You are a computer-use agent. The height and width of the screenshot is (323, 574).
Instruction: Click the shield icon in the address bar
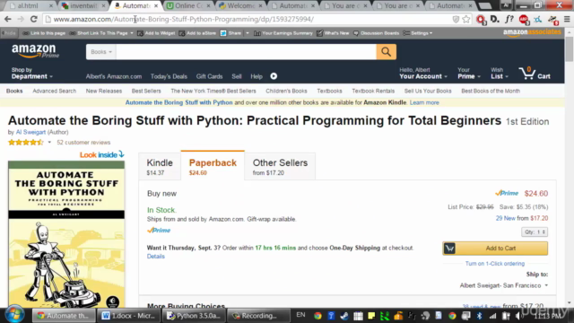click(x=456, y=20)
